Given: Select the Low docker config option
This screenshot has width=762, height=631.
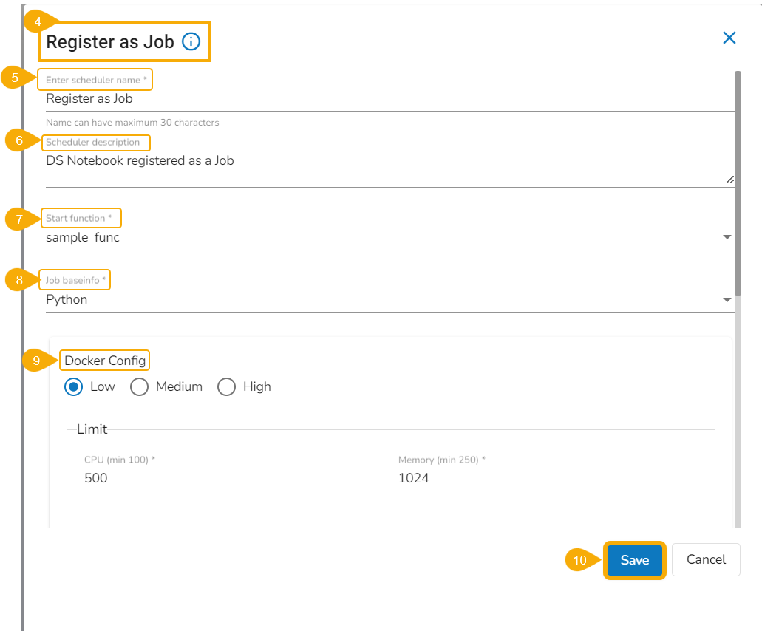Looking at the screenshot, I should point(73,386).
